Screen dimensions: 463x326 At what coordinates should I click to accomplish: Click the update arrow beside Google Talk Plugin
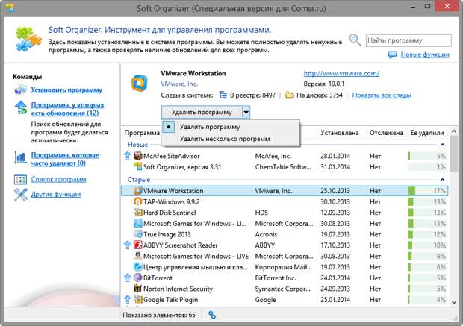[128, 299]
